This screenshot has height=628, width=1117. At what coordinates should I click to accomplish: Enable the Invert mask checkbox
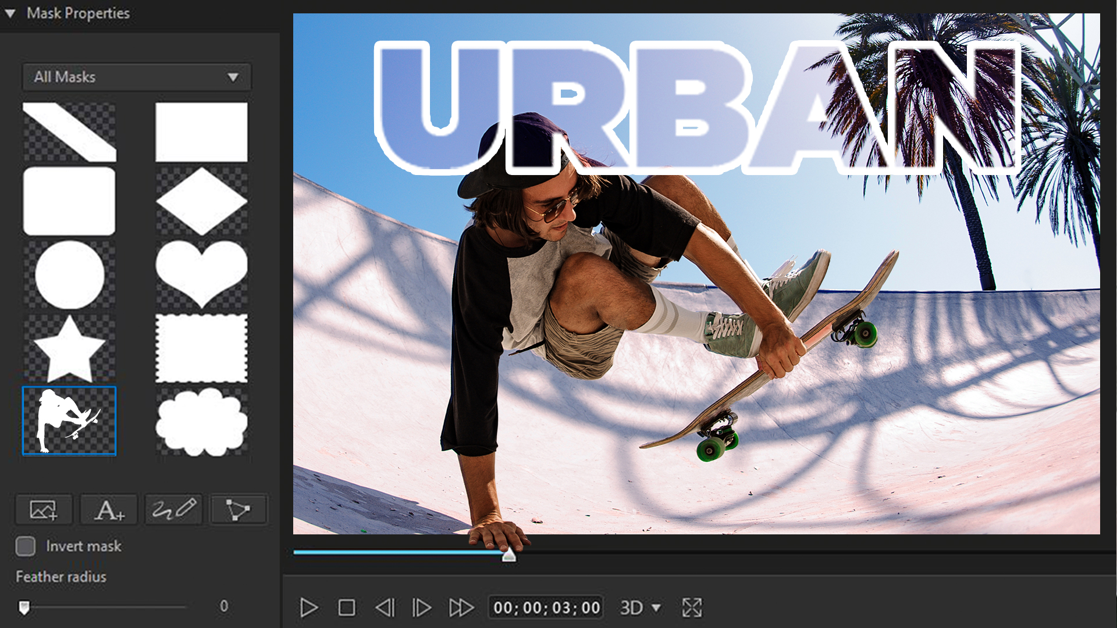coord(26,546)
